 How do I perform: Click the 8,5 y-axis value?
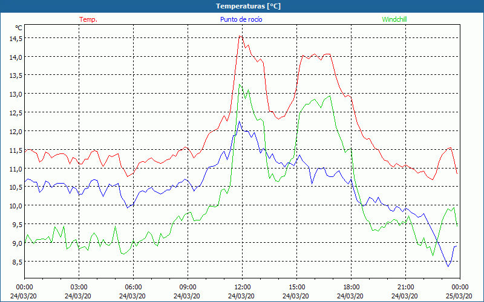[x=18, y=262]
